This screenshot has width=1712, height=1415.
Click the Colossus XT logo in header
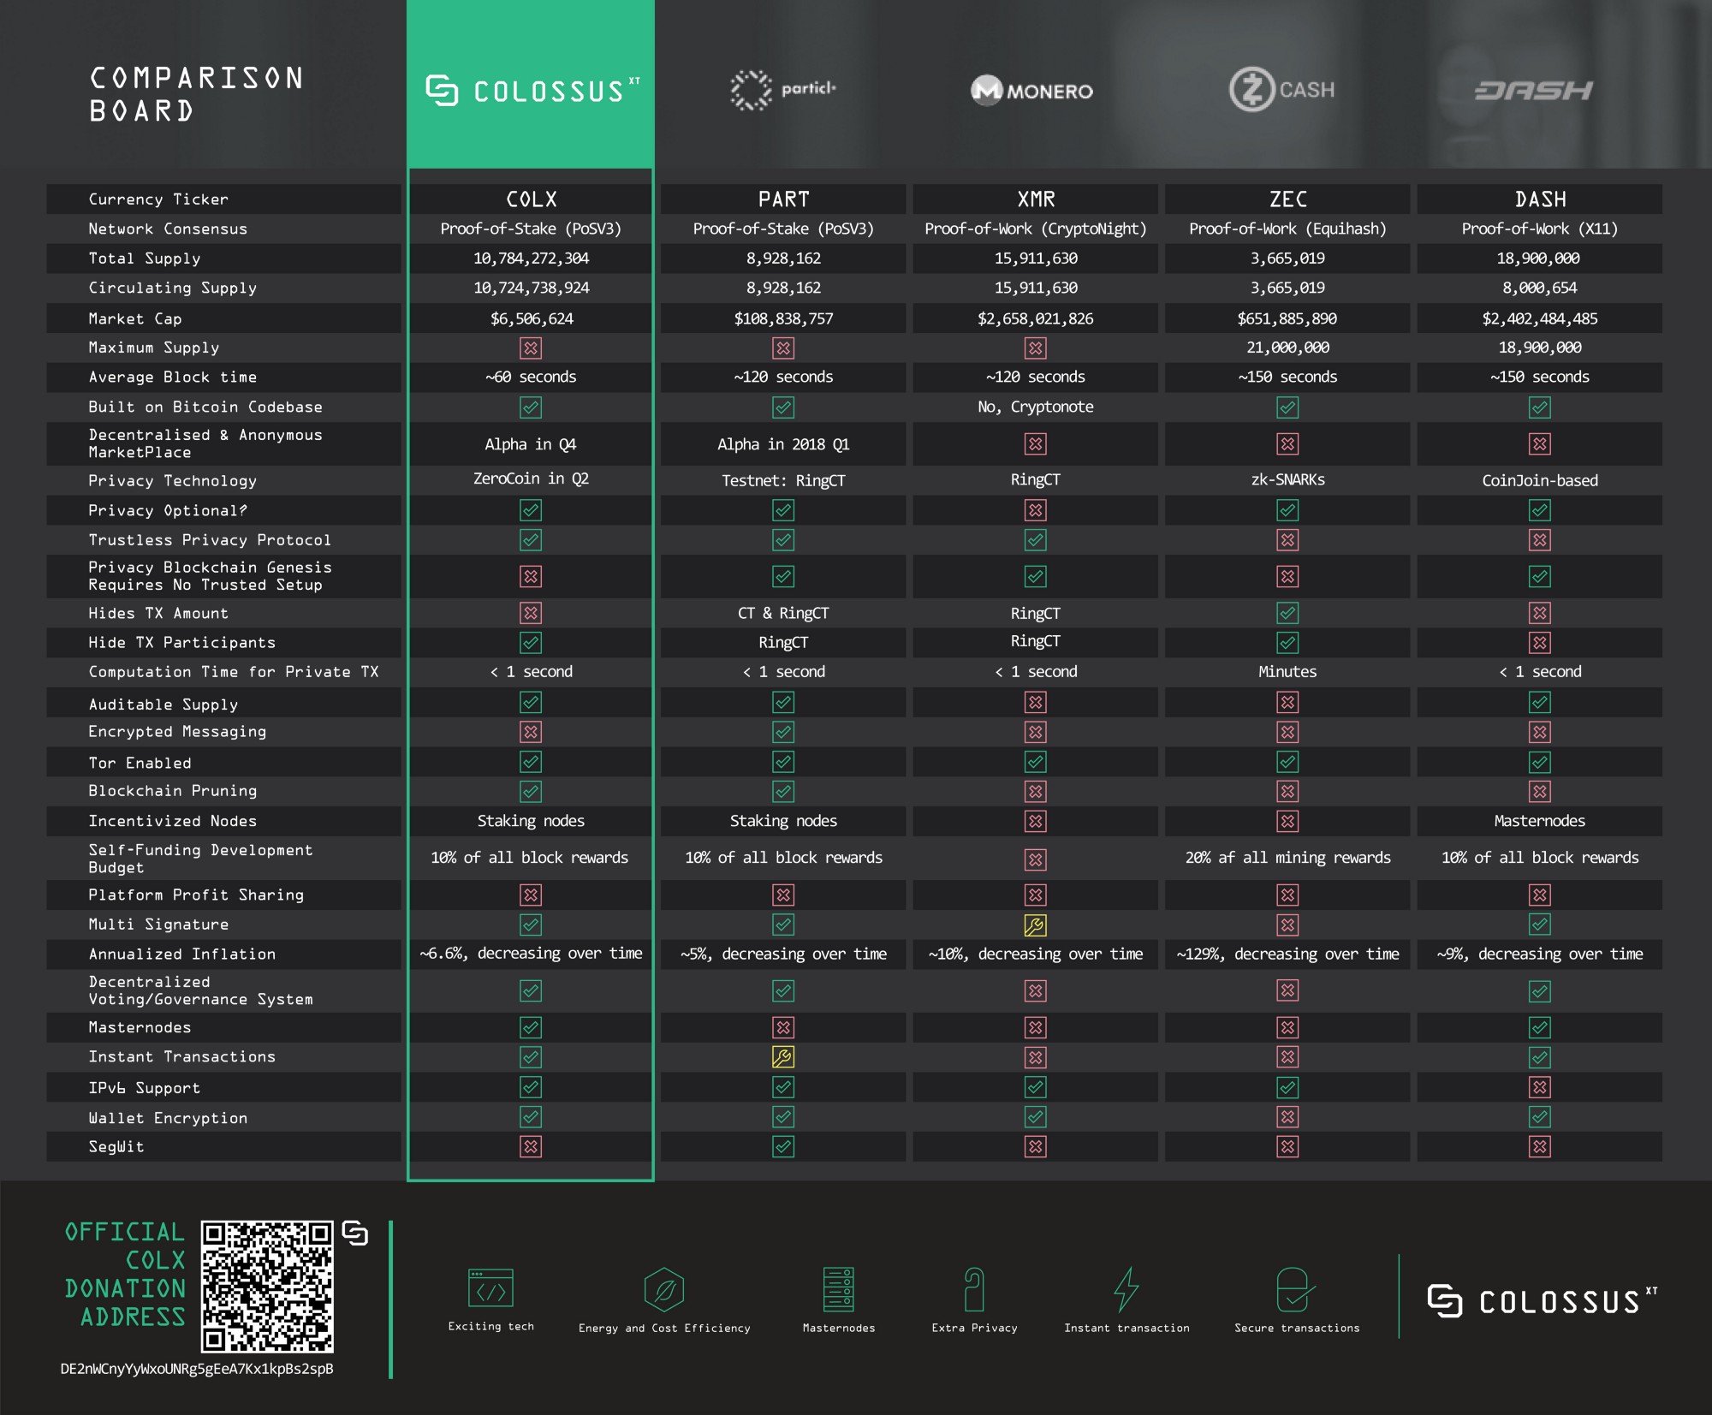point(532,90)
